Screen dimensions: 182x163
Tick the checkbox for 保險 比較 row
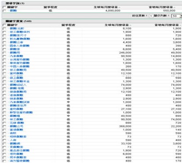(x=4, y=29)
